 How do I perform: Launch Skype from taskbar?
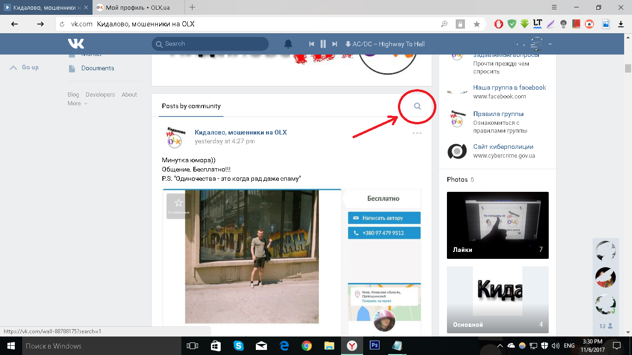tap(239, 346)
